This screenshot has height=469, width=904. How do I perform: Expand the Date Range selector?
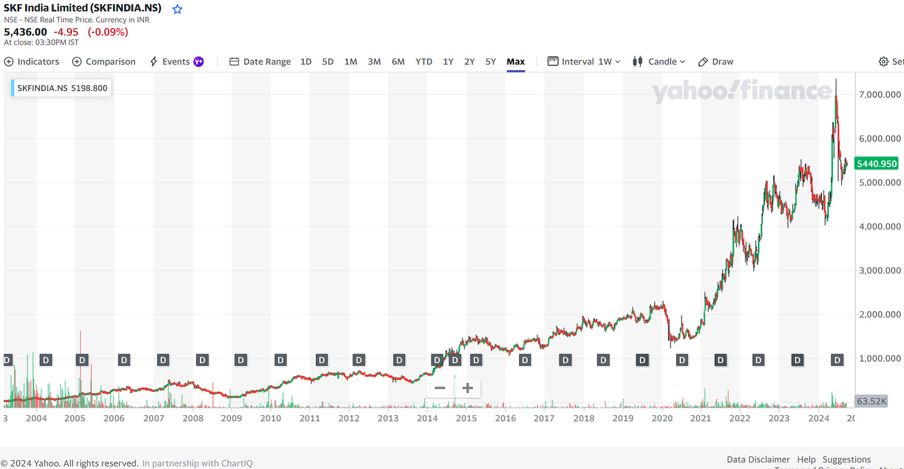coord(260,61)
